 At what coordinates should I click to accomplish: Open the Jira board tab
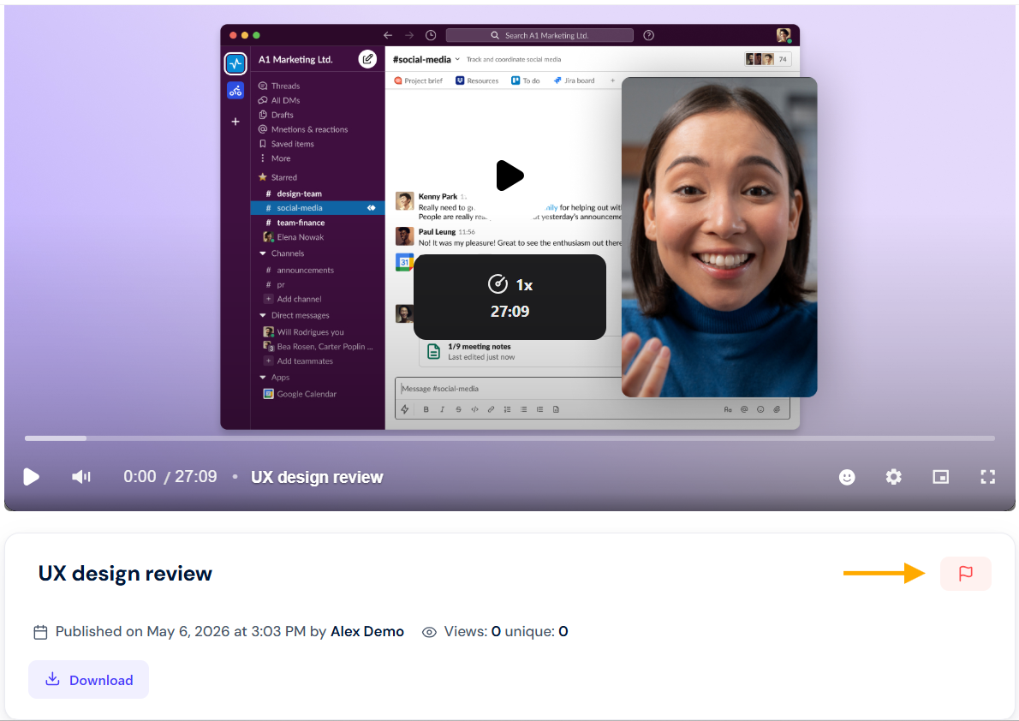click(574, 80)
